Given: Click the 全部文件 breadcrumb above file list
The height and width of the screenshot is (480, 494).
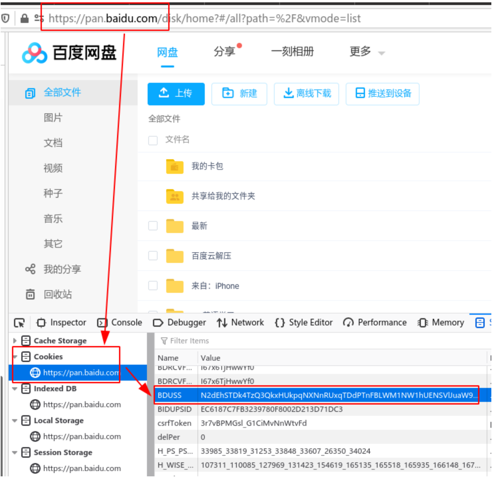Looking at the screenshot, I should [164, 119].
